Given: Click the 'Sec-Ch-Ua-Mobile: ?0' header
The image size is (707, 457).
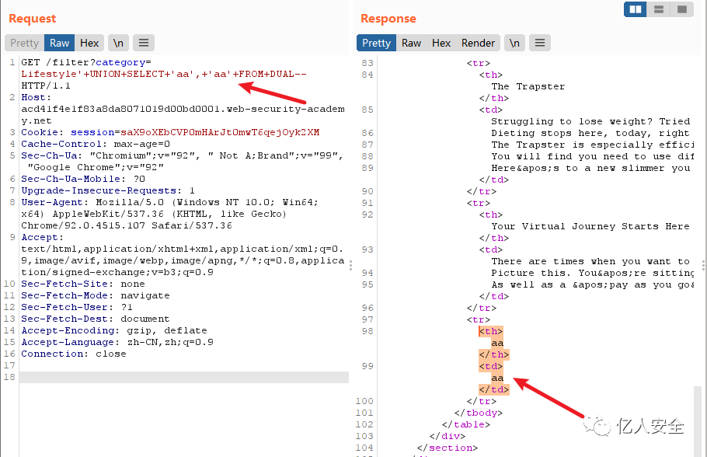Looking at the screenshot, I should [x=83, y=179].
